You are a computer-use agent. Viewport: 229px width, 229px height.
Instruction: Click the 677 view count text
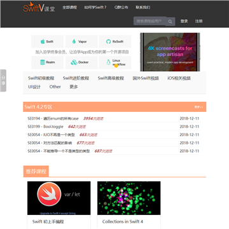pos(86,143)
